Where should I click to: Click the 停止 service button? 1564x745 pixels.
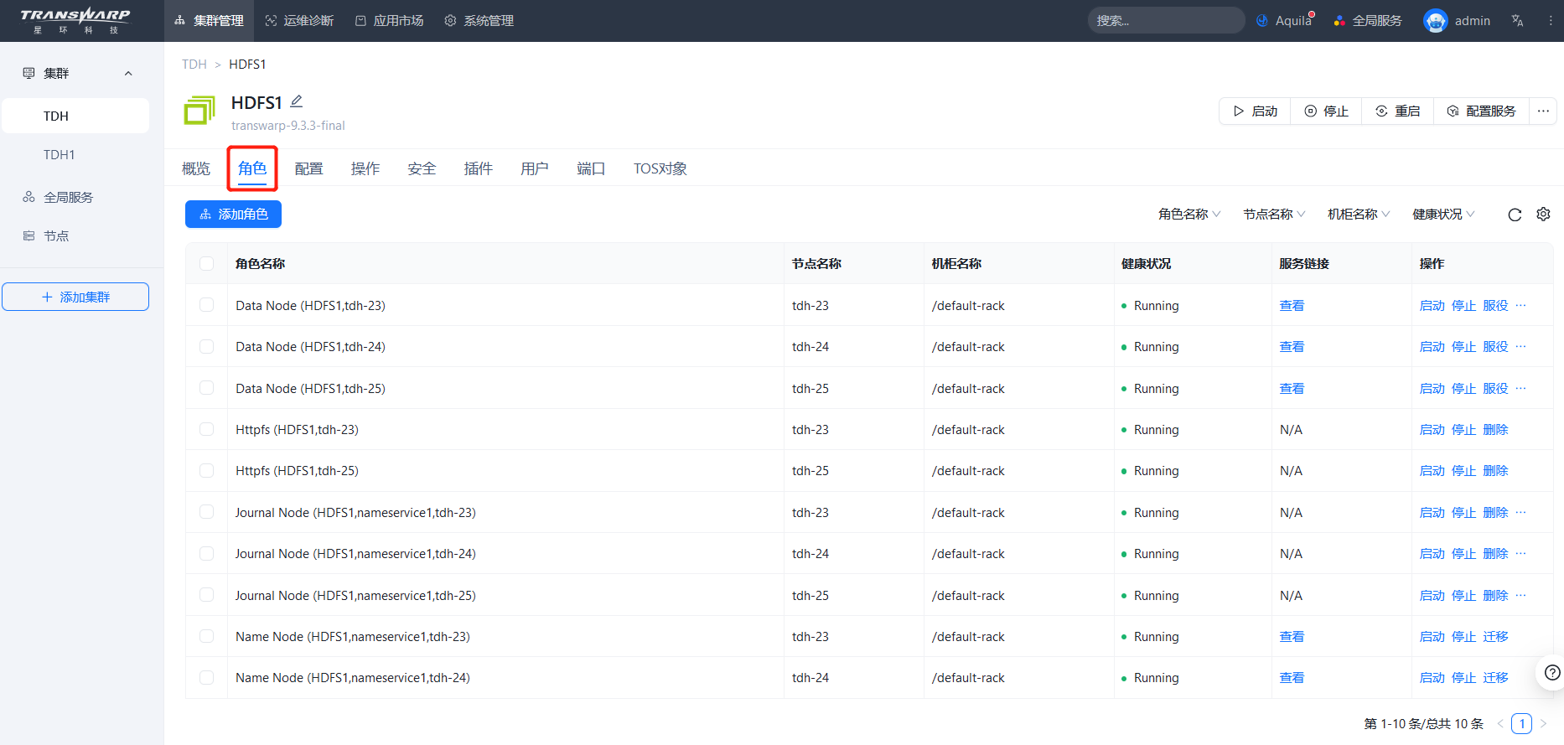click(x=1327, y=111)
